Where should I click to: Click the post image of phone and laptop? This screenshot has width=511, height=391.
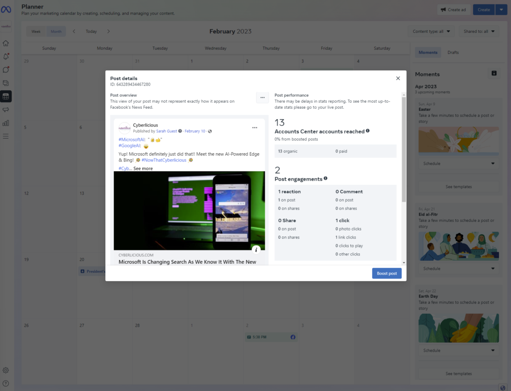click(189, 211)
